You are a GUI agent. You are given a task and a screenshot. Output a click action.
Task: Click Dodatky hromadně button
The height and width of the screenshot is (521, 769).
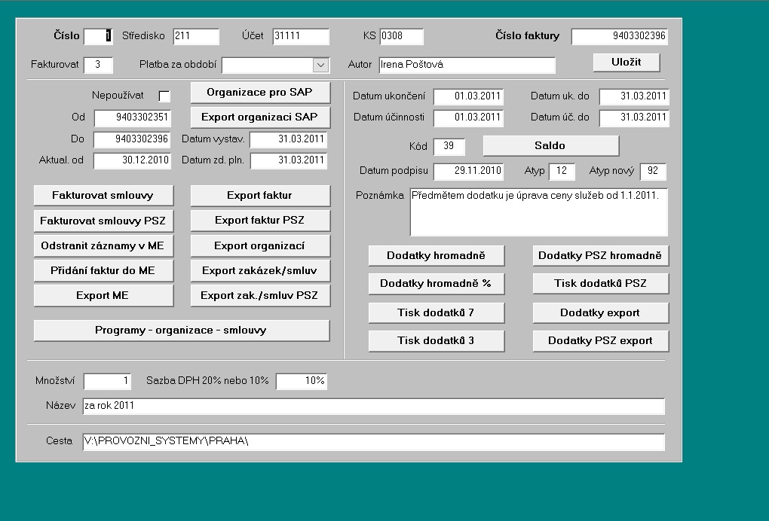point(436,255)
